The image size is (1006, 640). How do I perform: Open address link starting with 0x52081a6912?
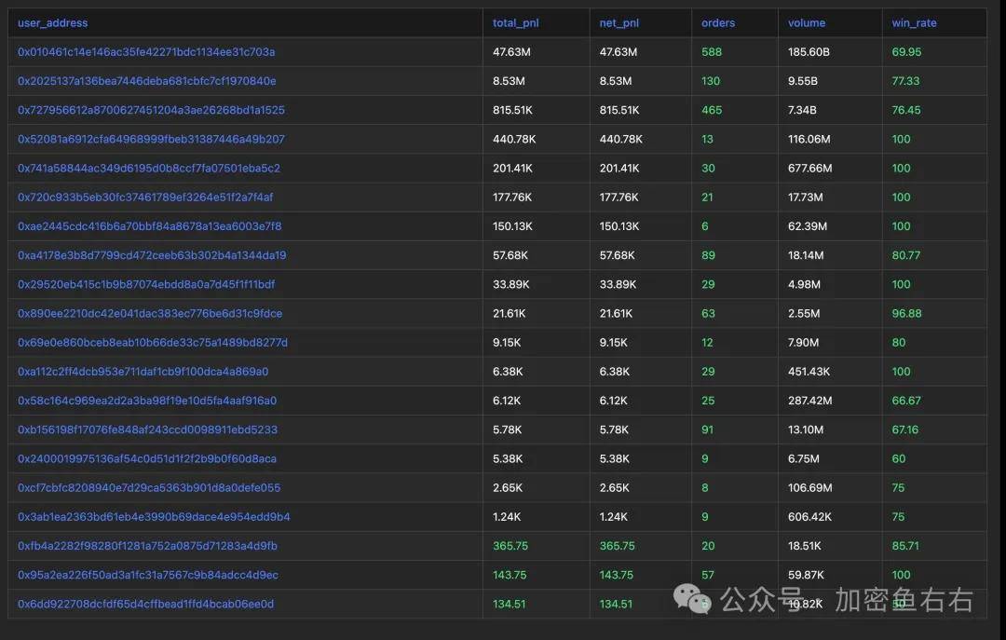(151, 139)
